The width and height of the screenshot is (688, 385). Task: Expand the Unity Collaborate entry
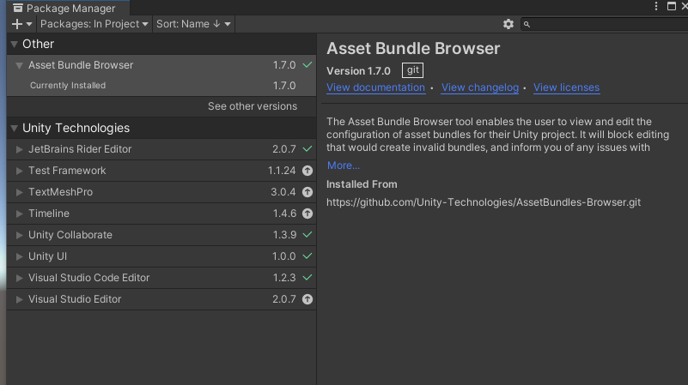[19, 235]
